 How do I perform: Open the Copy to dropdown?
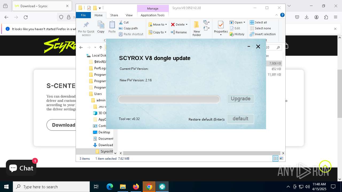(158, 32)
